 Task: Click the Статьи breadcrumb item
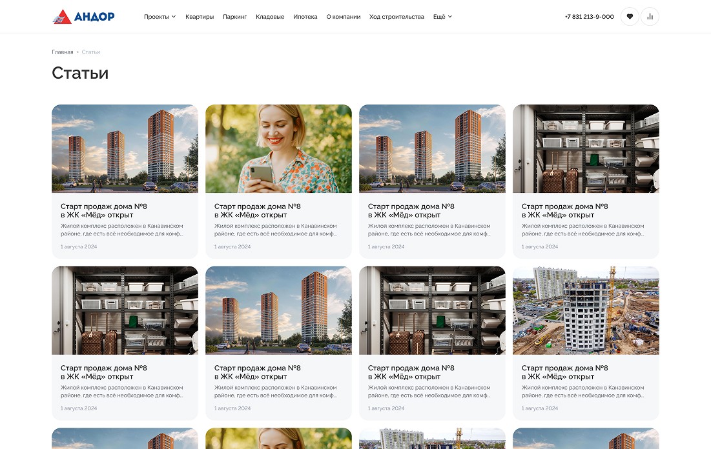coord(90,52)
